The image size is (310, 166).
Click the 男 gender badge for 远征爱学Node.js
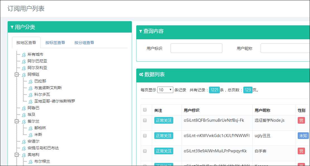[301, 120]
